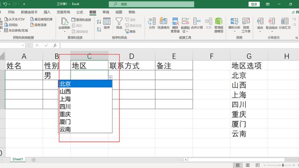Open Undo history dropdown arrow
This screenshot has width=299, height=168.
pos(9,4)
